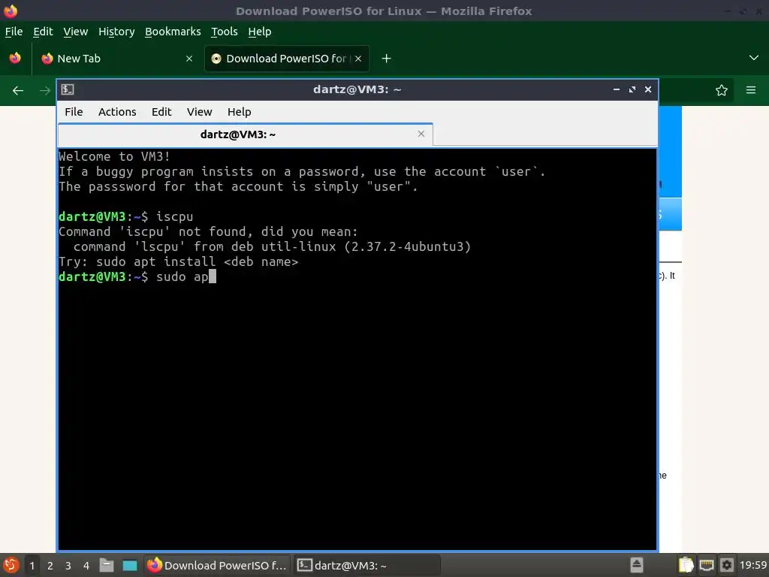Click the 'Welcome to VM3!' text
The height and width of the screenshot is (577, 769).
(x=114, y=156)
